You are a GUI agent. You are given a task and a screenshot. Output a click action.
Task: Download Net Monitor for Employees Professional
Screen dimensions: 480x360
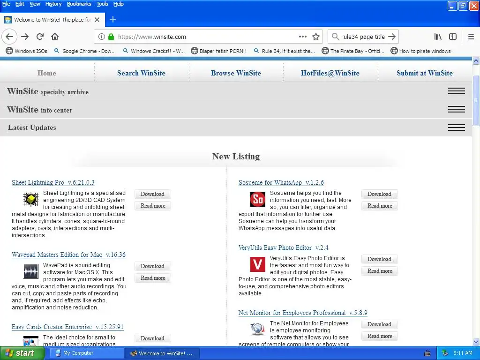coord(379,324)
